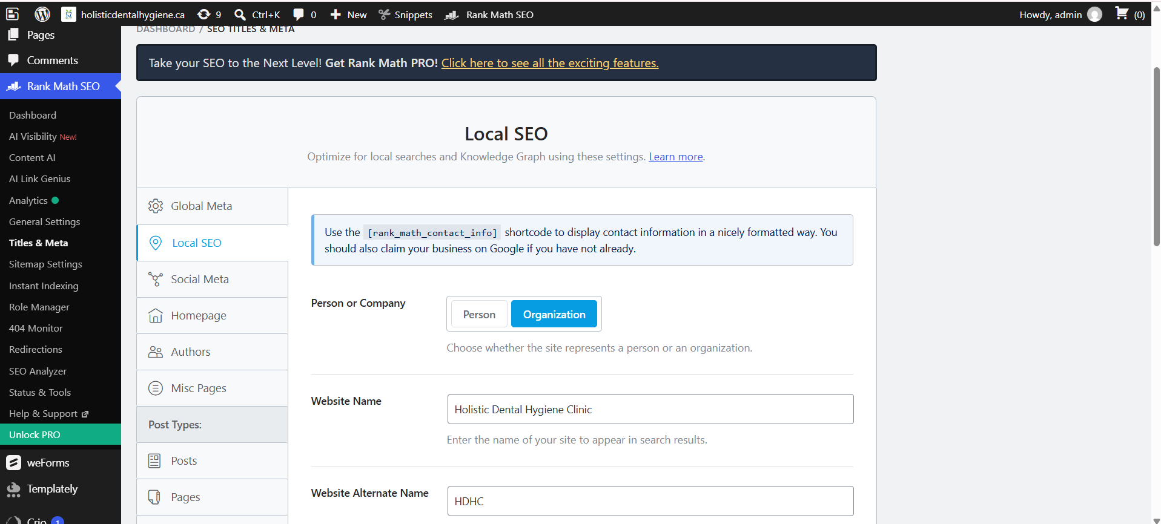
Task: Click the Homepage house icon
Action: click(156, 315)
